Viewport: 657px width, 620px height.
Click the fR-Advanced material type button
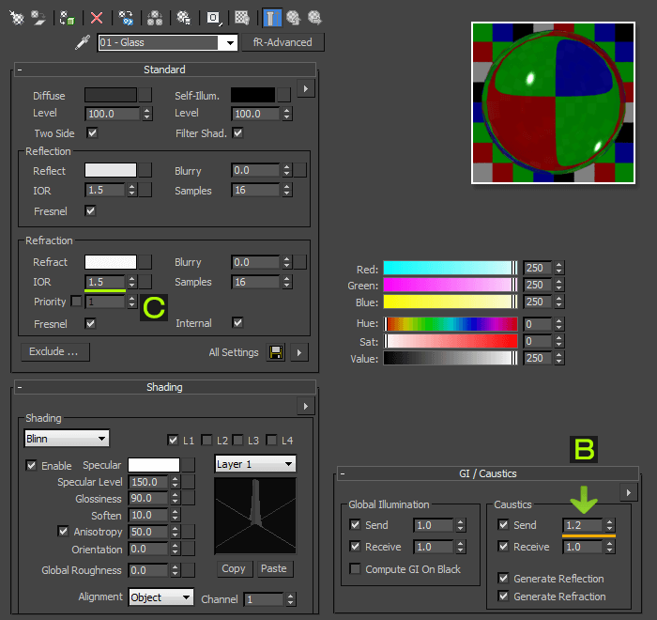tap(283, 42)
